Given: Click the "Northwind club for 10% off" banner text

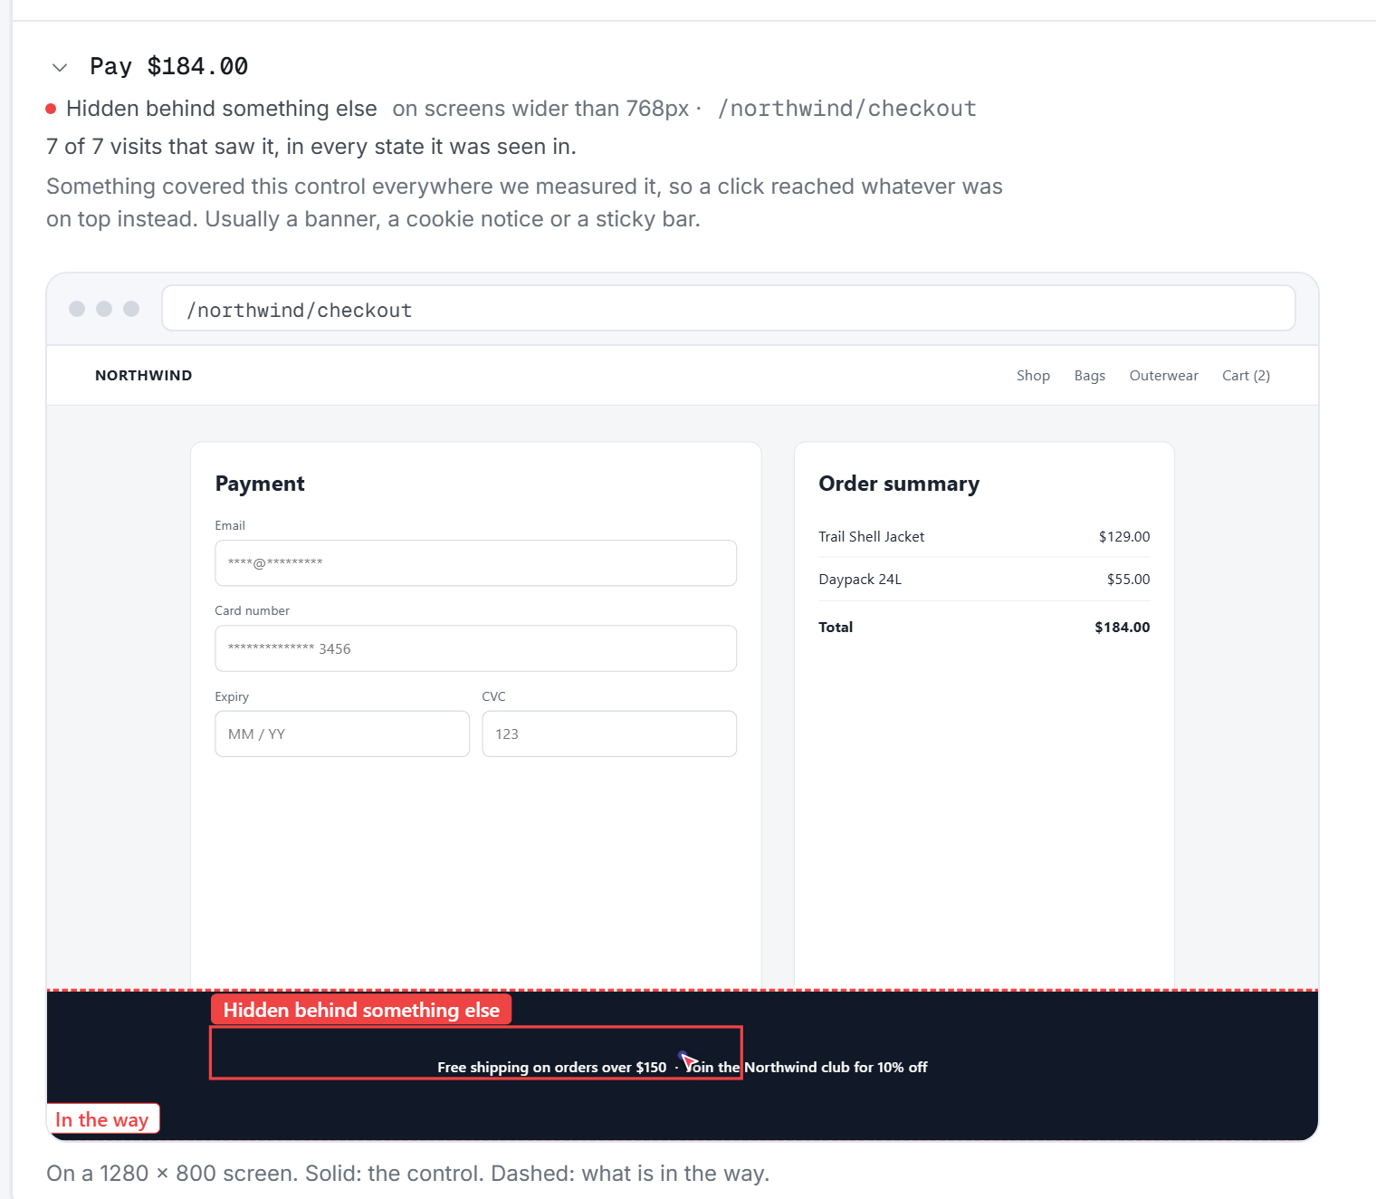Looking at the screenshot, I should coord(836,1067).
